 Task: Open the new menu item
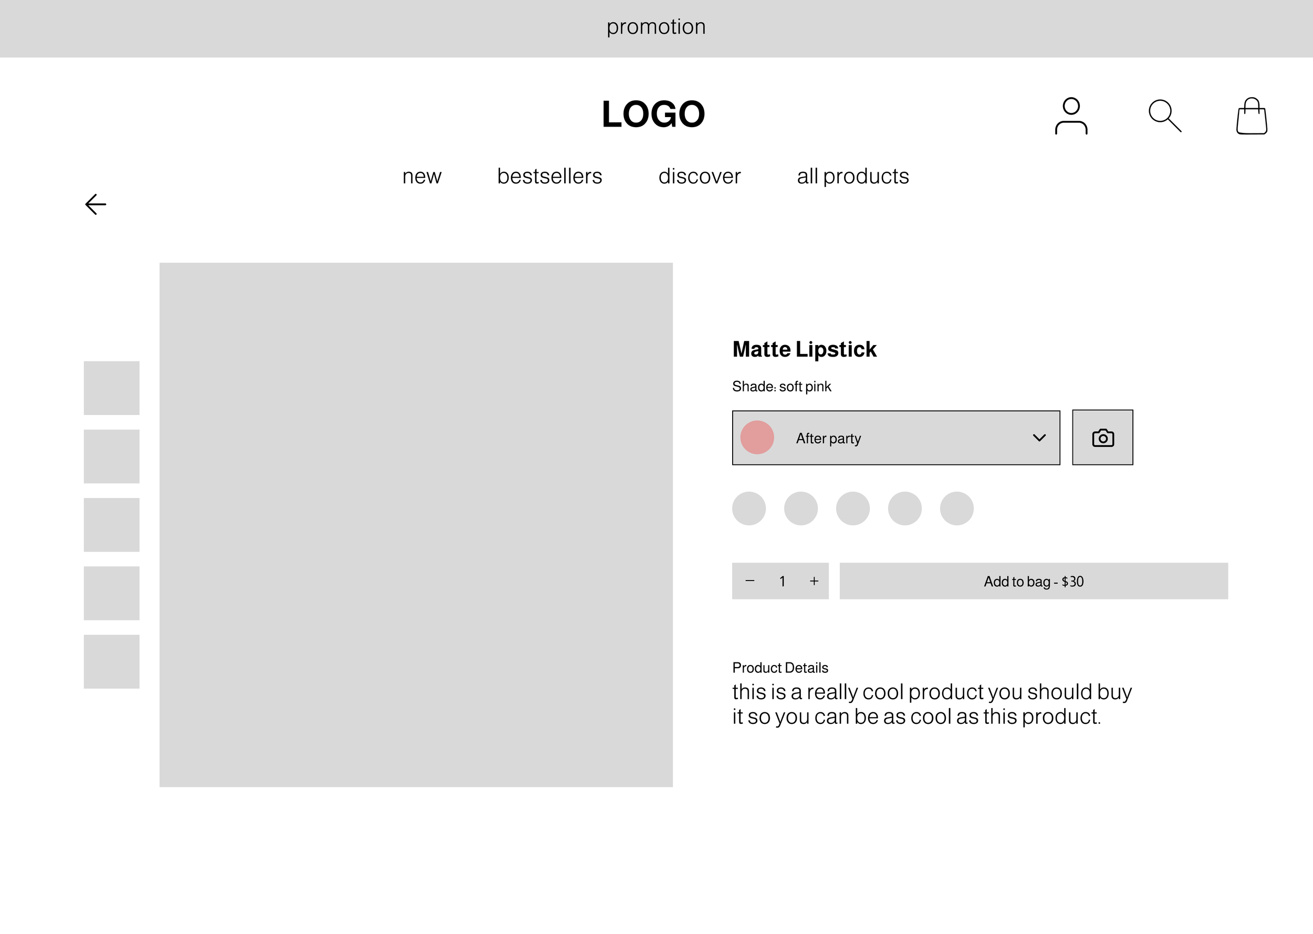421,176
